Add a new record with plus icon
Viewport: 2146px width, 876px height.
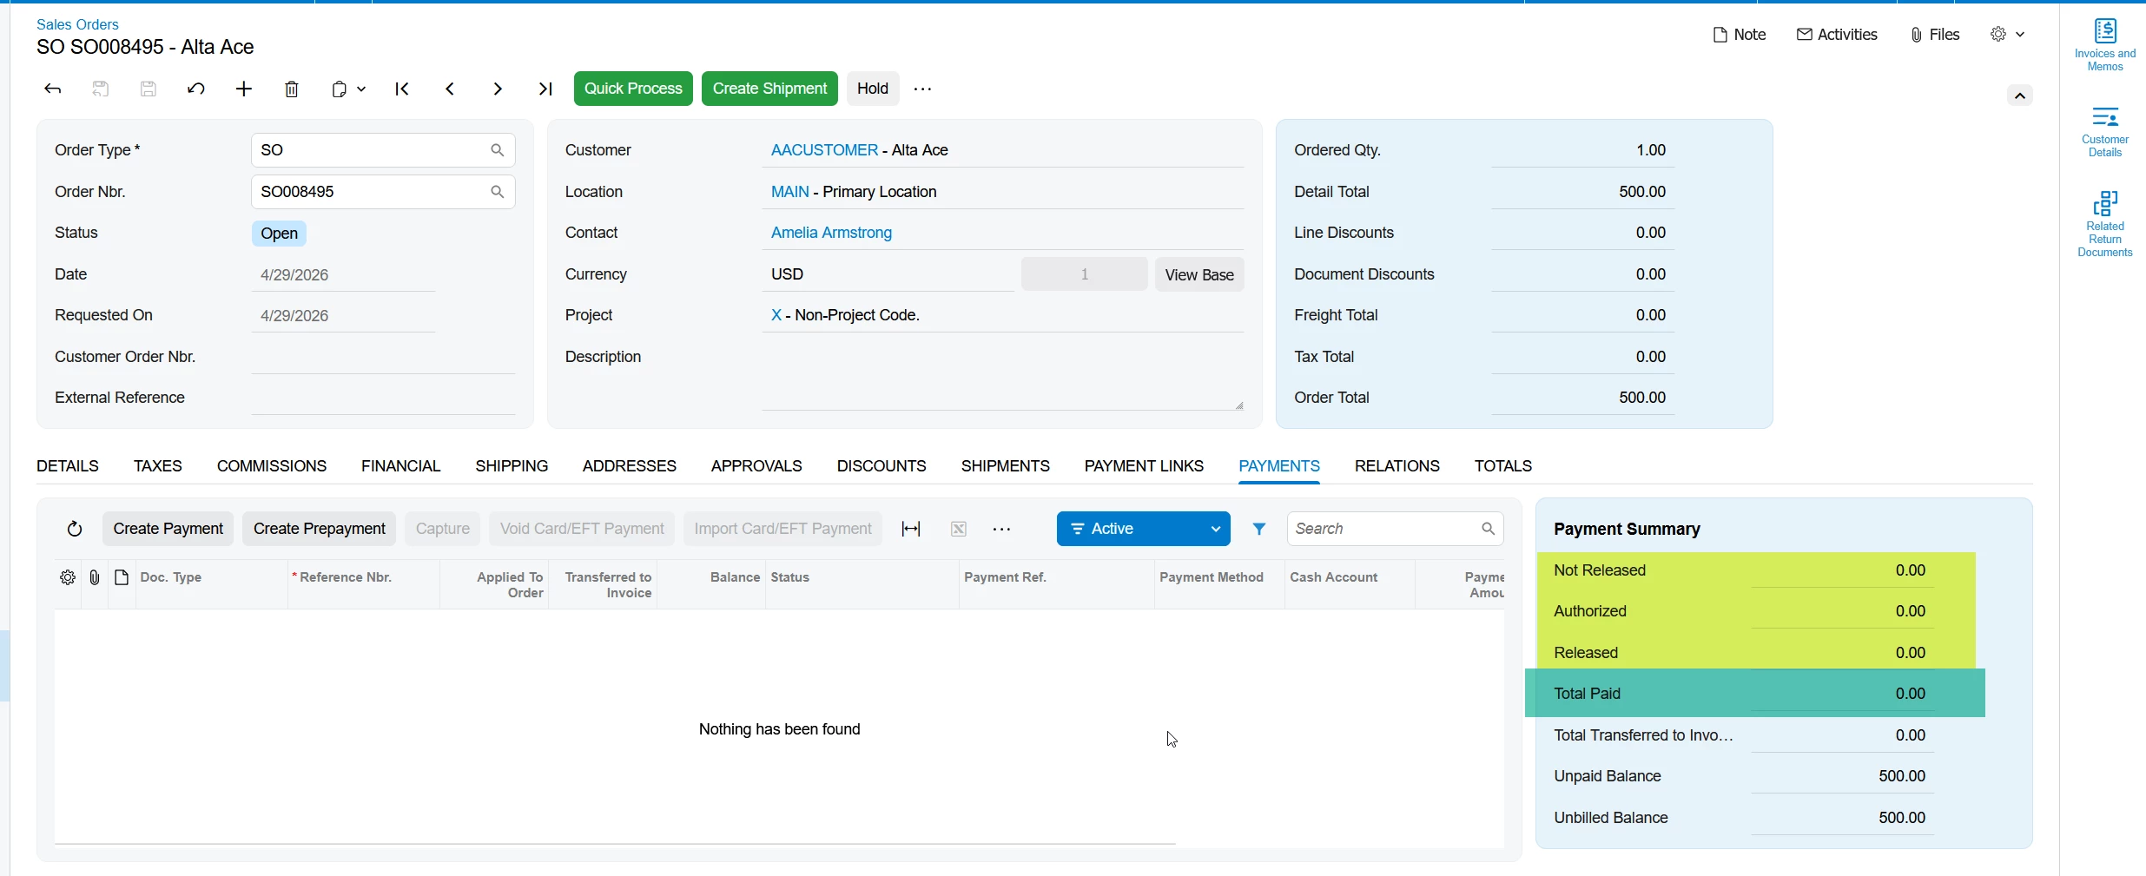pyautogui.click(x=244, y=89)
